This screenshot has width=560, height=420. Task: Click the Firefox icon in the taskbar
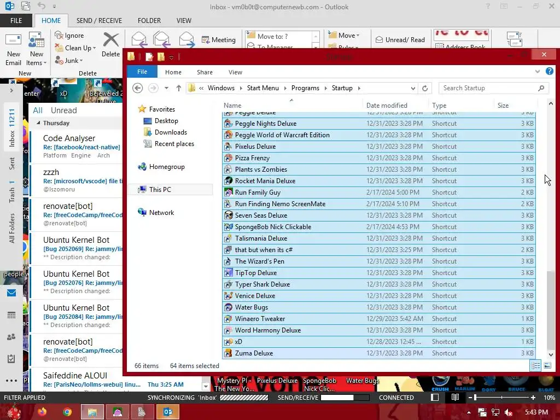42,412
